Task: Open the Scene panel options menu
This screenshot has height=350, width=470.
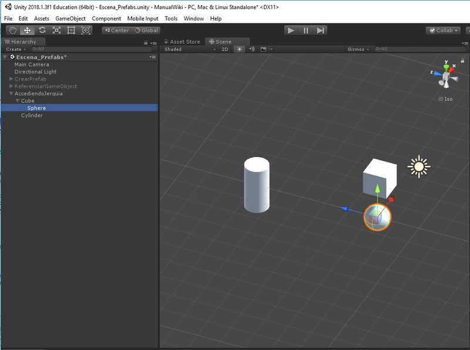Action: (466, 43)
